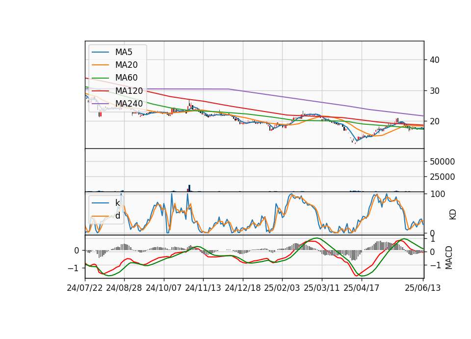471x339 pixels.
Task: Click the MA60 legend label
Action: pyautogui.click(x=126, y=78)
